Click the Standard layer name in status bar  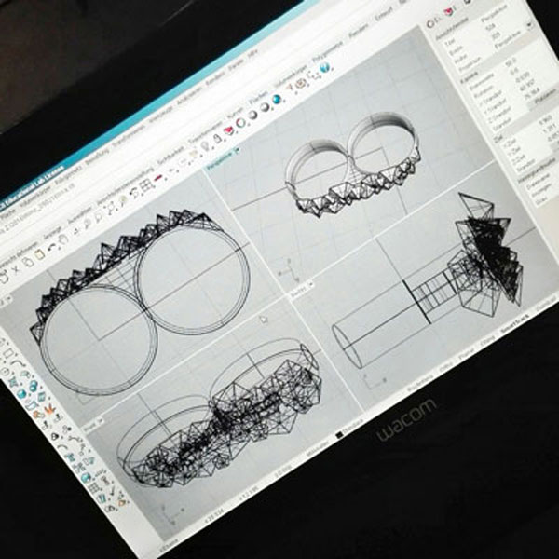(354, 426)
